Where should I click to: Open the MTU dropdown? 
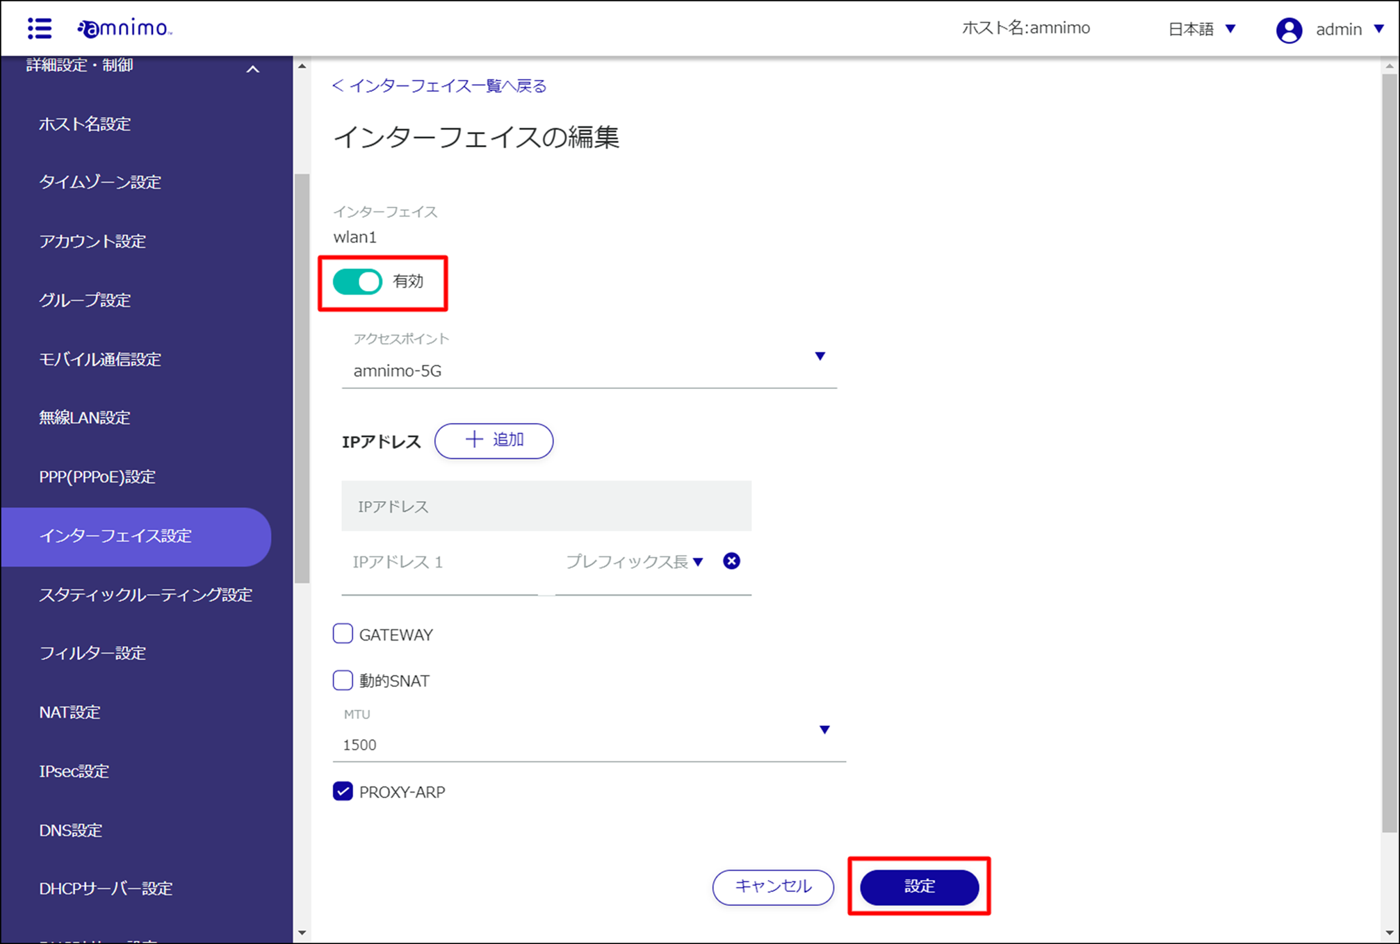click(589, 734)
